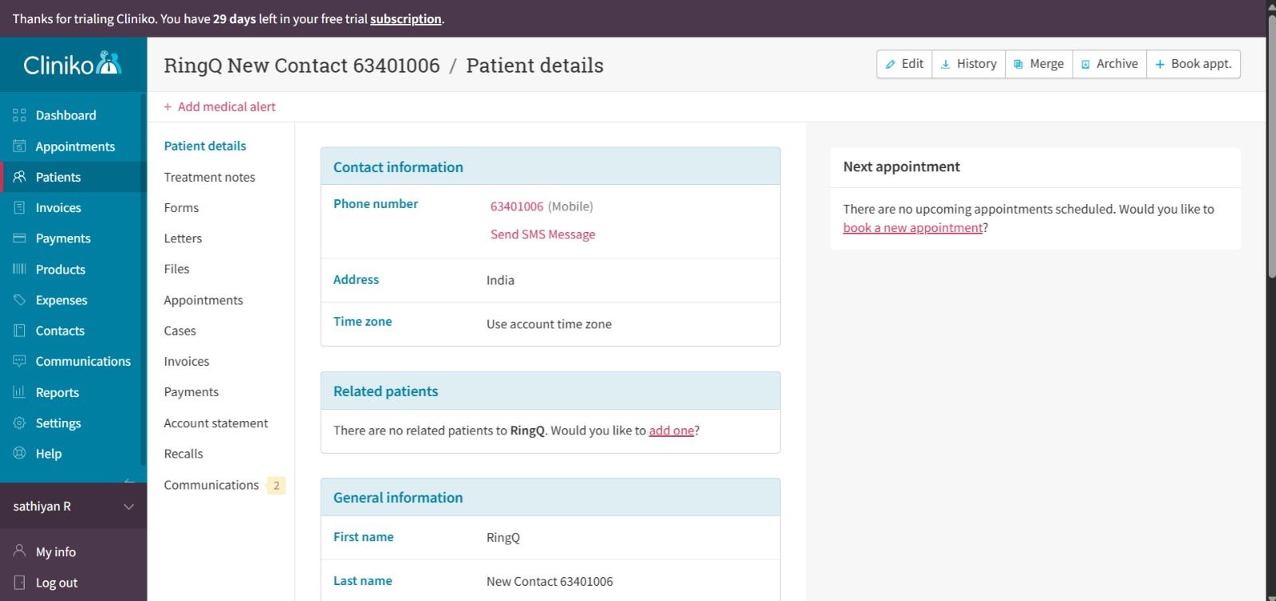Open patient Communications with 2 badge
The image size is (1276, 601).
coord(224,485)
